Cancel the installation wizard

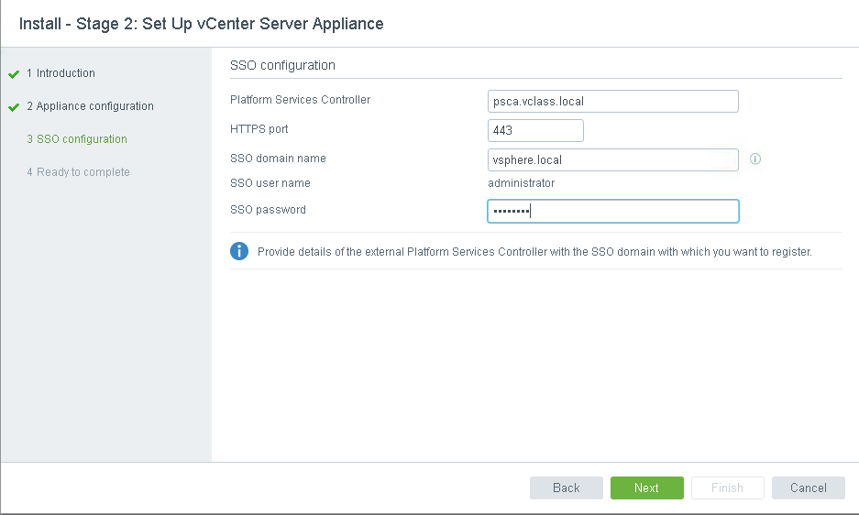click(808, 488)
